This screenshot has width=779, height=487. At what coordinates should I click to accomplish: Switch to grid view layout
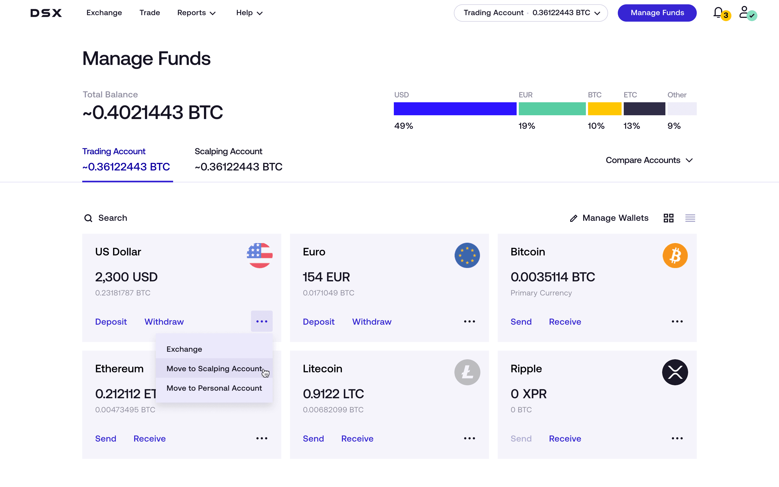(x=669, y=218)
